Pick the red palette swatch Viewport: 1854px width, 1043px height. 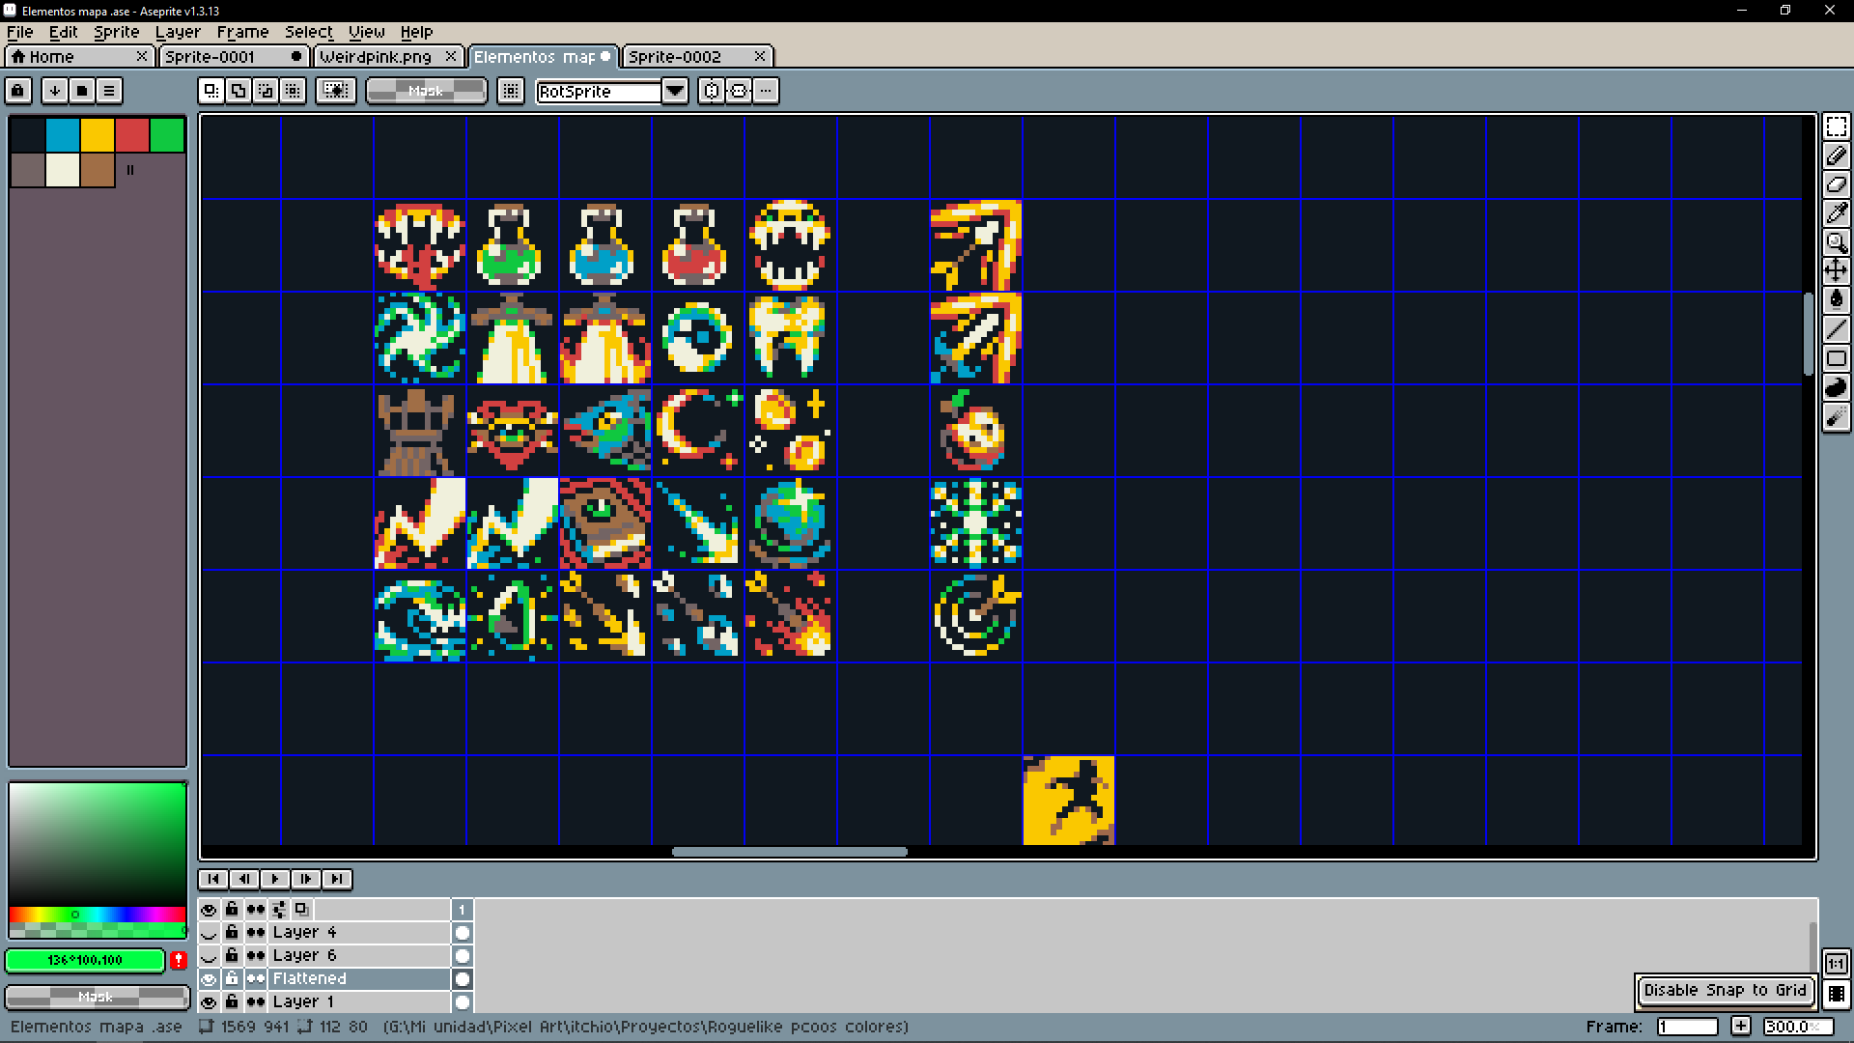coord(132,135)
